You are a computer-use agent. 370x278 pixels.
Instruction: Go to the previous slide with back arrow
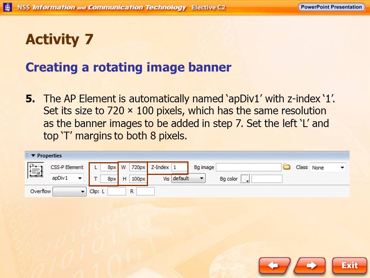(274, 266)
